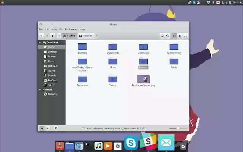Open Trash in the sidebar
Viewport: 243px width, 152px height.
click(x=51, y=85)
